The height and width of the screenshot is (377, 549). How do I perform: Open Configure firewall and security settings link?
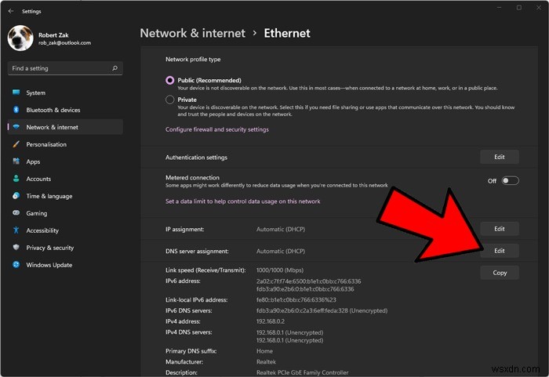[x=217, y=129]
